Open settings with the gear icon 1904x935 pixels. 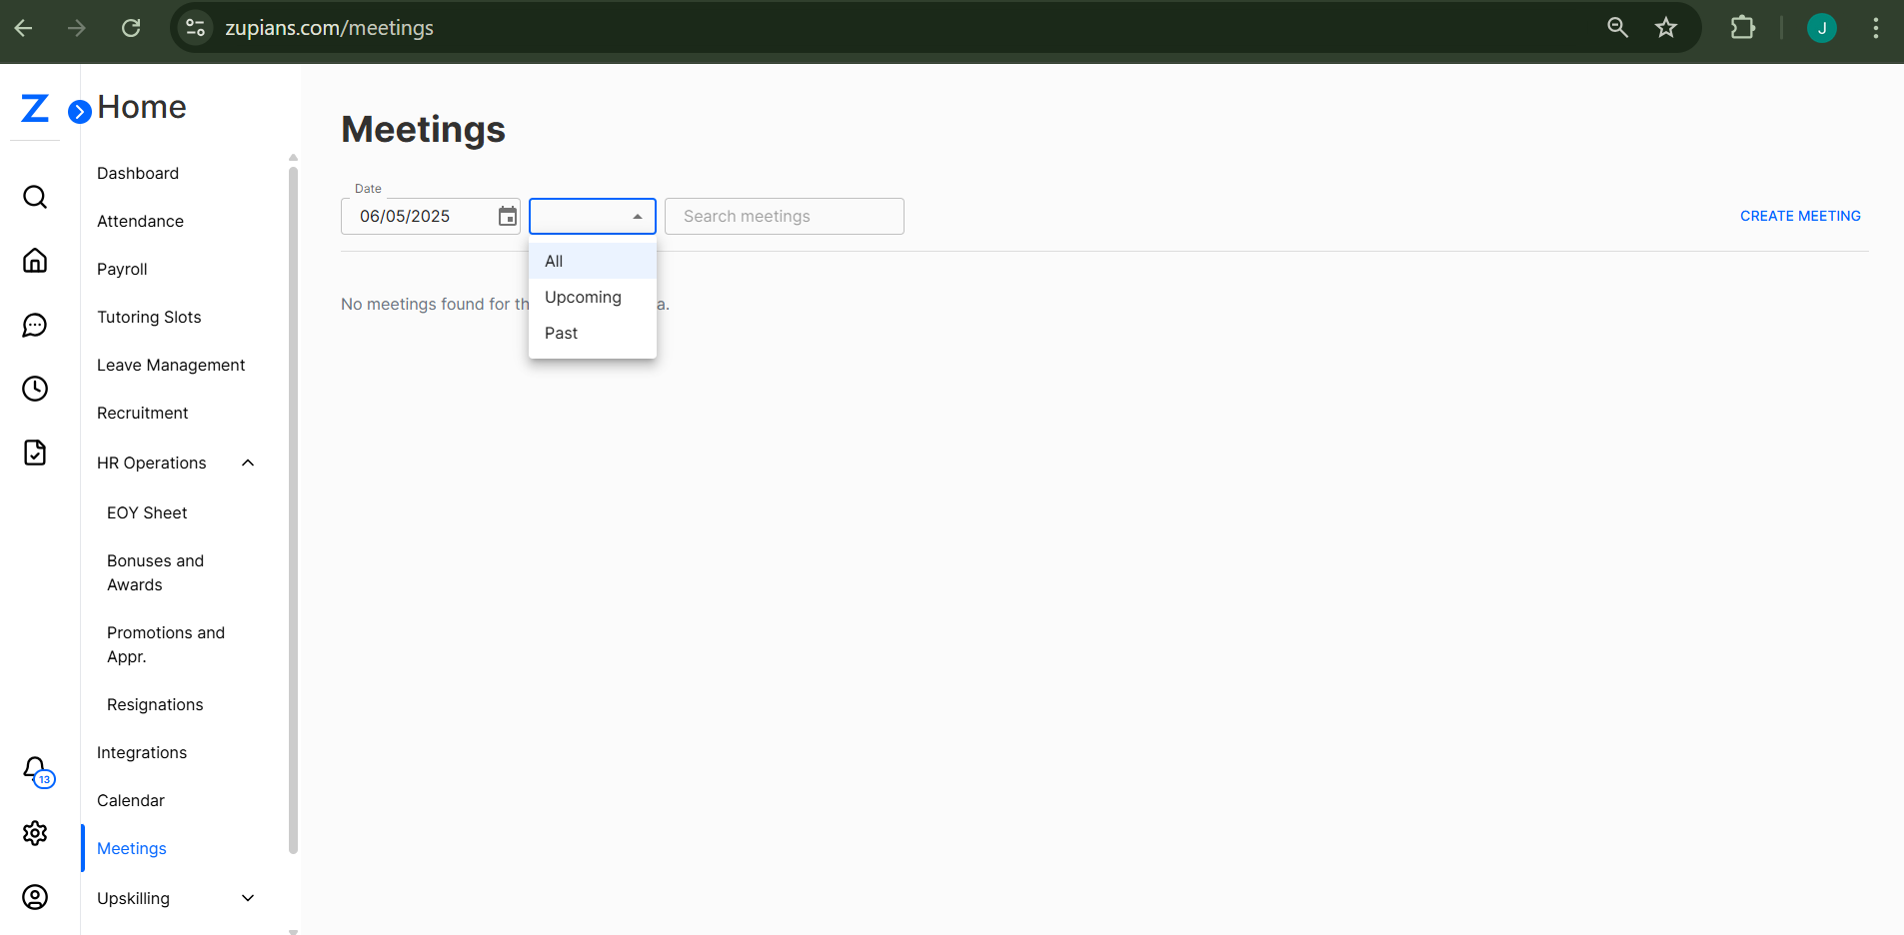35,833
